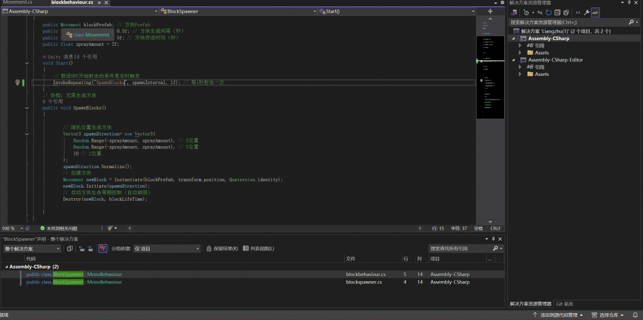The height and width of the screenshot is (320, 643).
Task: Collapse all nodes in Solution Explorer toolbar
Action: coord(557,13)
